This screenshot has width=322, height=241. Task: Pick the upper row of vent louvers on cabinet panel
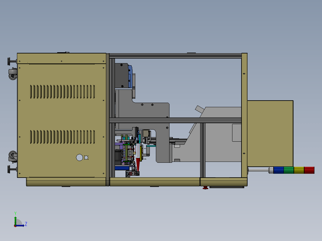click(62, 92)
